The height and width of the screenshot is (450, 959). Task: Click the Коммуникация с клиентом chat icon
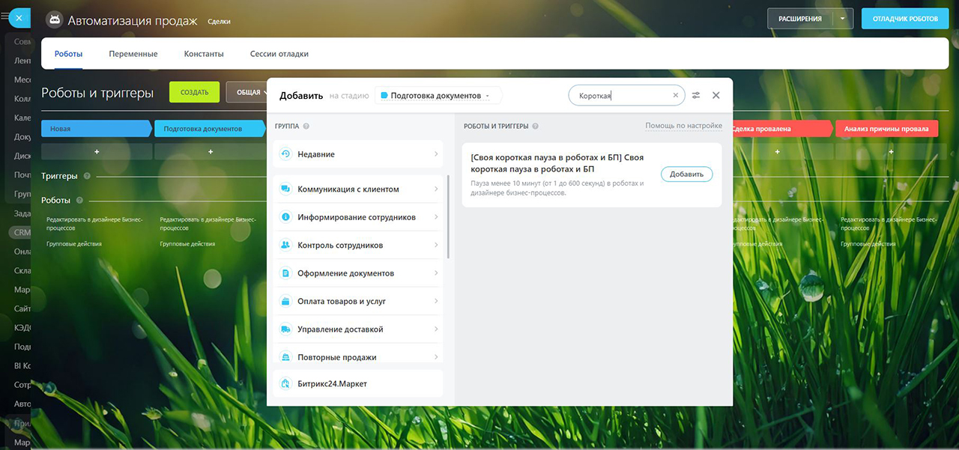tap(285, 189)
